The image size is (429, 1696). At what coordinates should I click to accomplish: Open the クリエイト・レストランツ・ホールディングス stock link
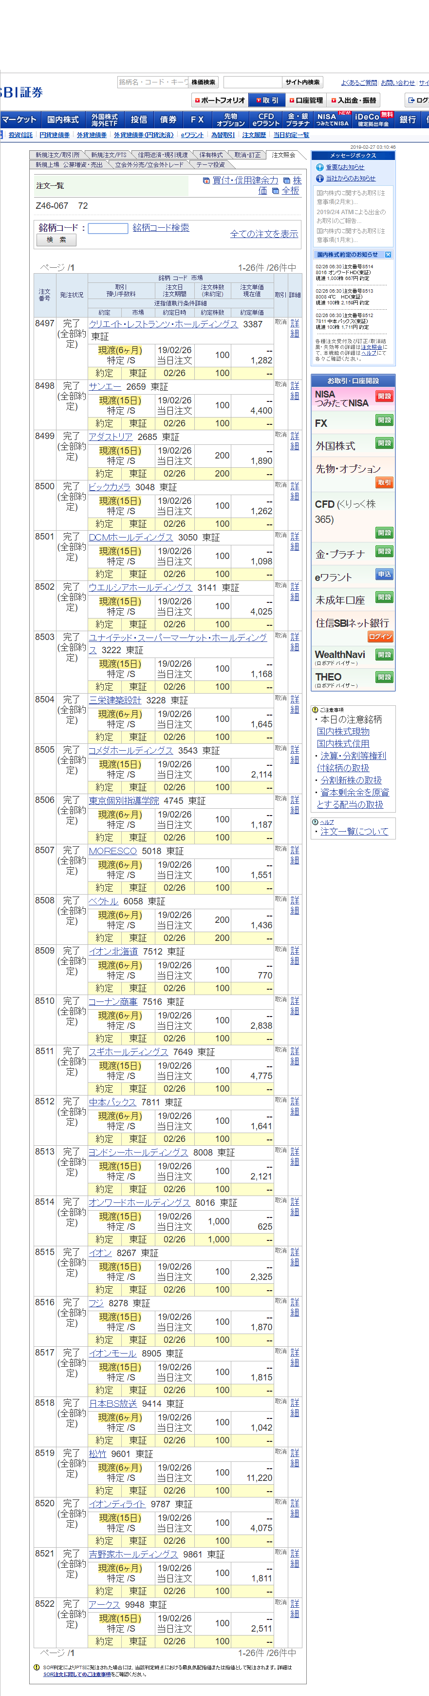tap(163, 324)
